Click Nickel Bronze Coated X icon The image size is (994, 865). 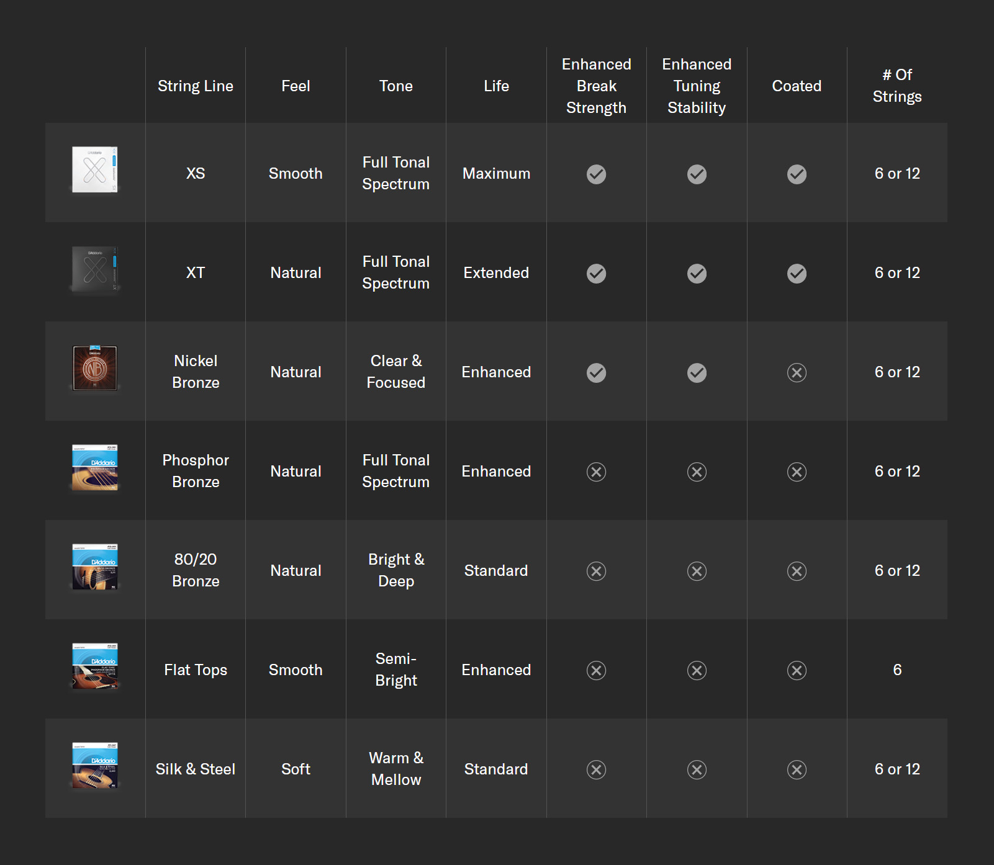pyautogui.click(x=797, y=373)
